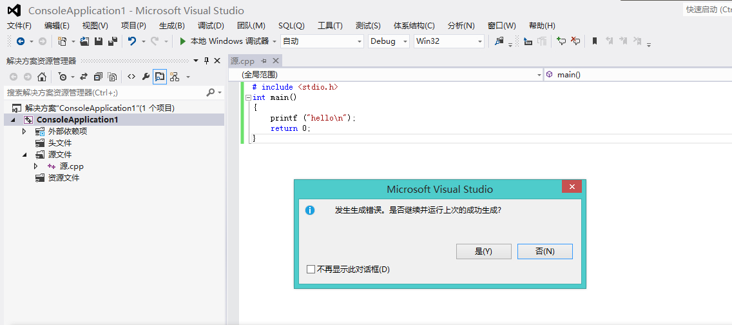Click the View Code angle-brackets icon
The image size is (732, 325).
[131, 77]
